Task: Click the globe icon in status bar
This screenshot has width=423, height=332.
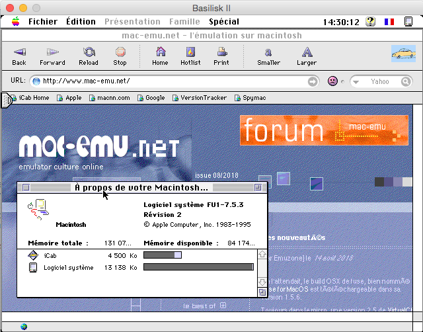Action: point(24,327)
